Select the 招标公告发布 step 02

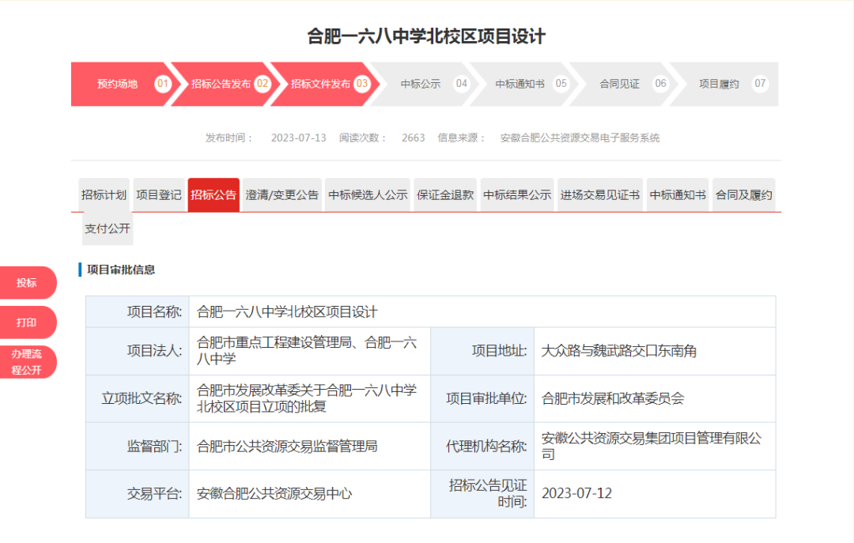coord(226,84)
